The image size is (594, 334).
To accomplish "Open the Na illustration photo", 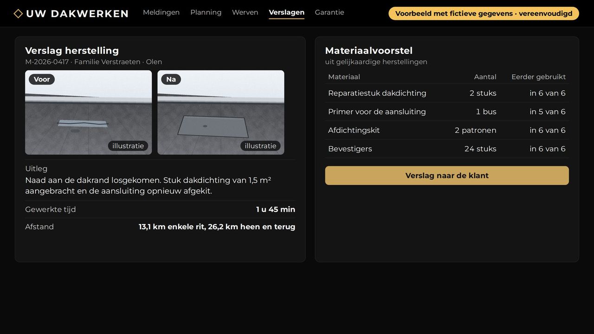I will point(221,112).
